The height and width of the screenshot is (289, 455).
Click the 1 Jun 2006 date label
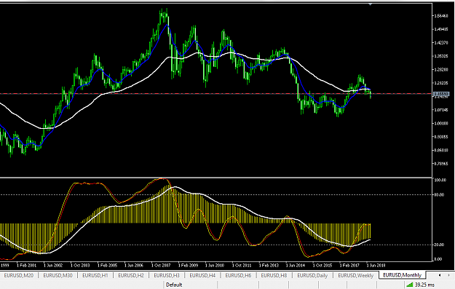click(134, 265)
